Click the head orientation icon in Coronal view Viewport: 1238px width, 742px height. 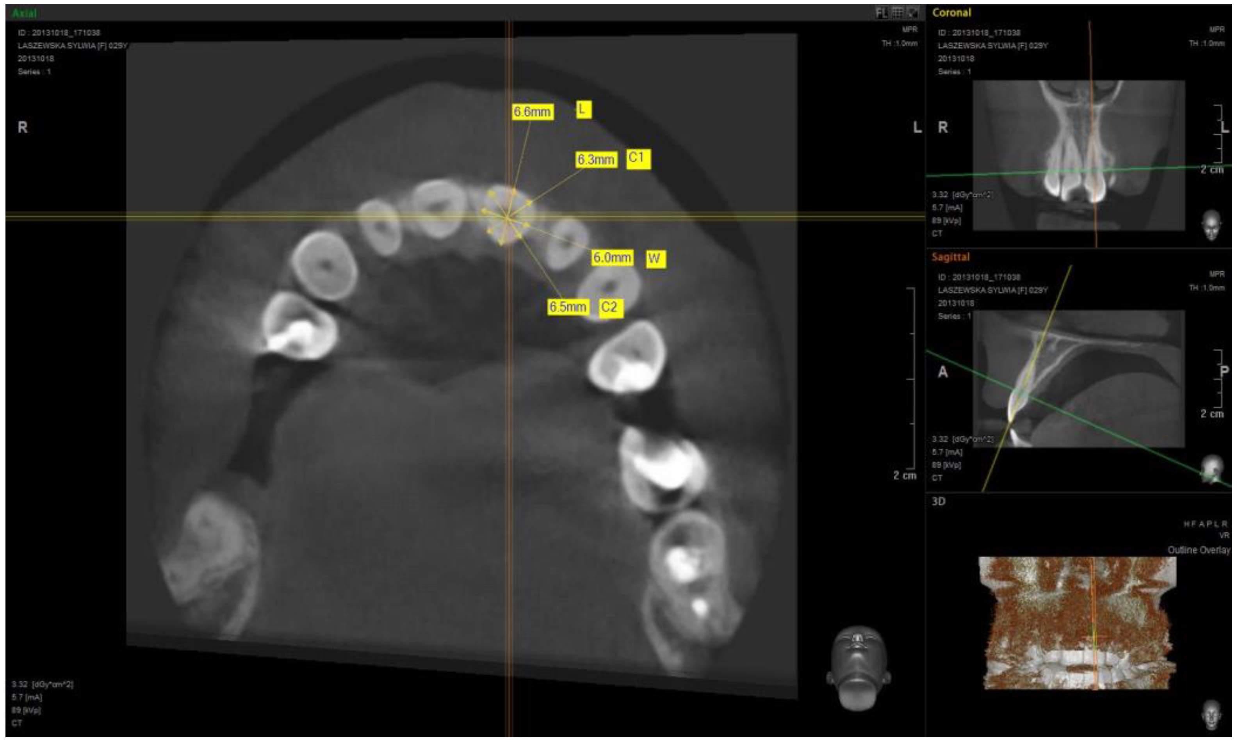point(1211,224)
